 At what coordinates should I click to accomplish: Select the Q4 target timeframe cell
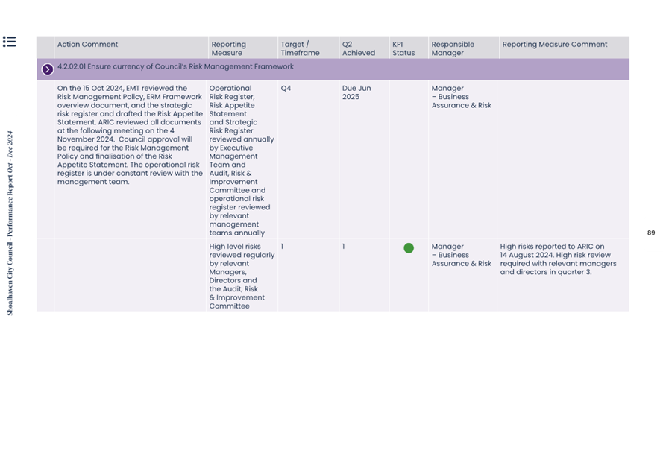286,89
